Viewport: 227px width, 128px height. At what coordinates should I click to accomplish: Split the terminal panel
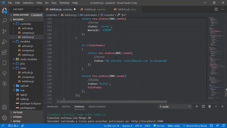pyautogui.click(x=203, y=107)
